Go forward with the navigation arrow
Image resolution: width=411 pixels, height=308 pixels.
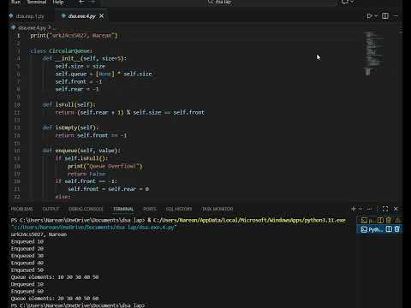(x=93, y=2)
